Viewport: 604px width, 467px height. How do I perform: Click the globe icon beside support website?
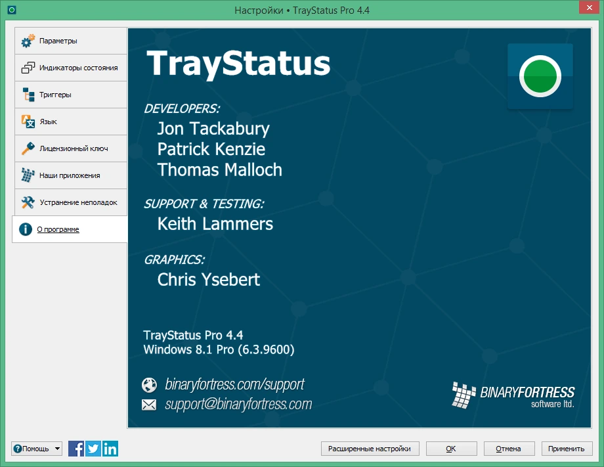[x=149, y=384]
